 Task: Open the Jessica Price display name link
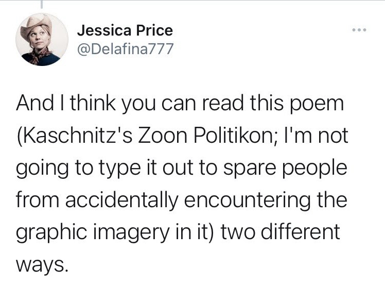(x=125, y=30)
